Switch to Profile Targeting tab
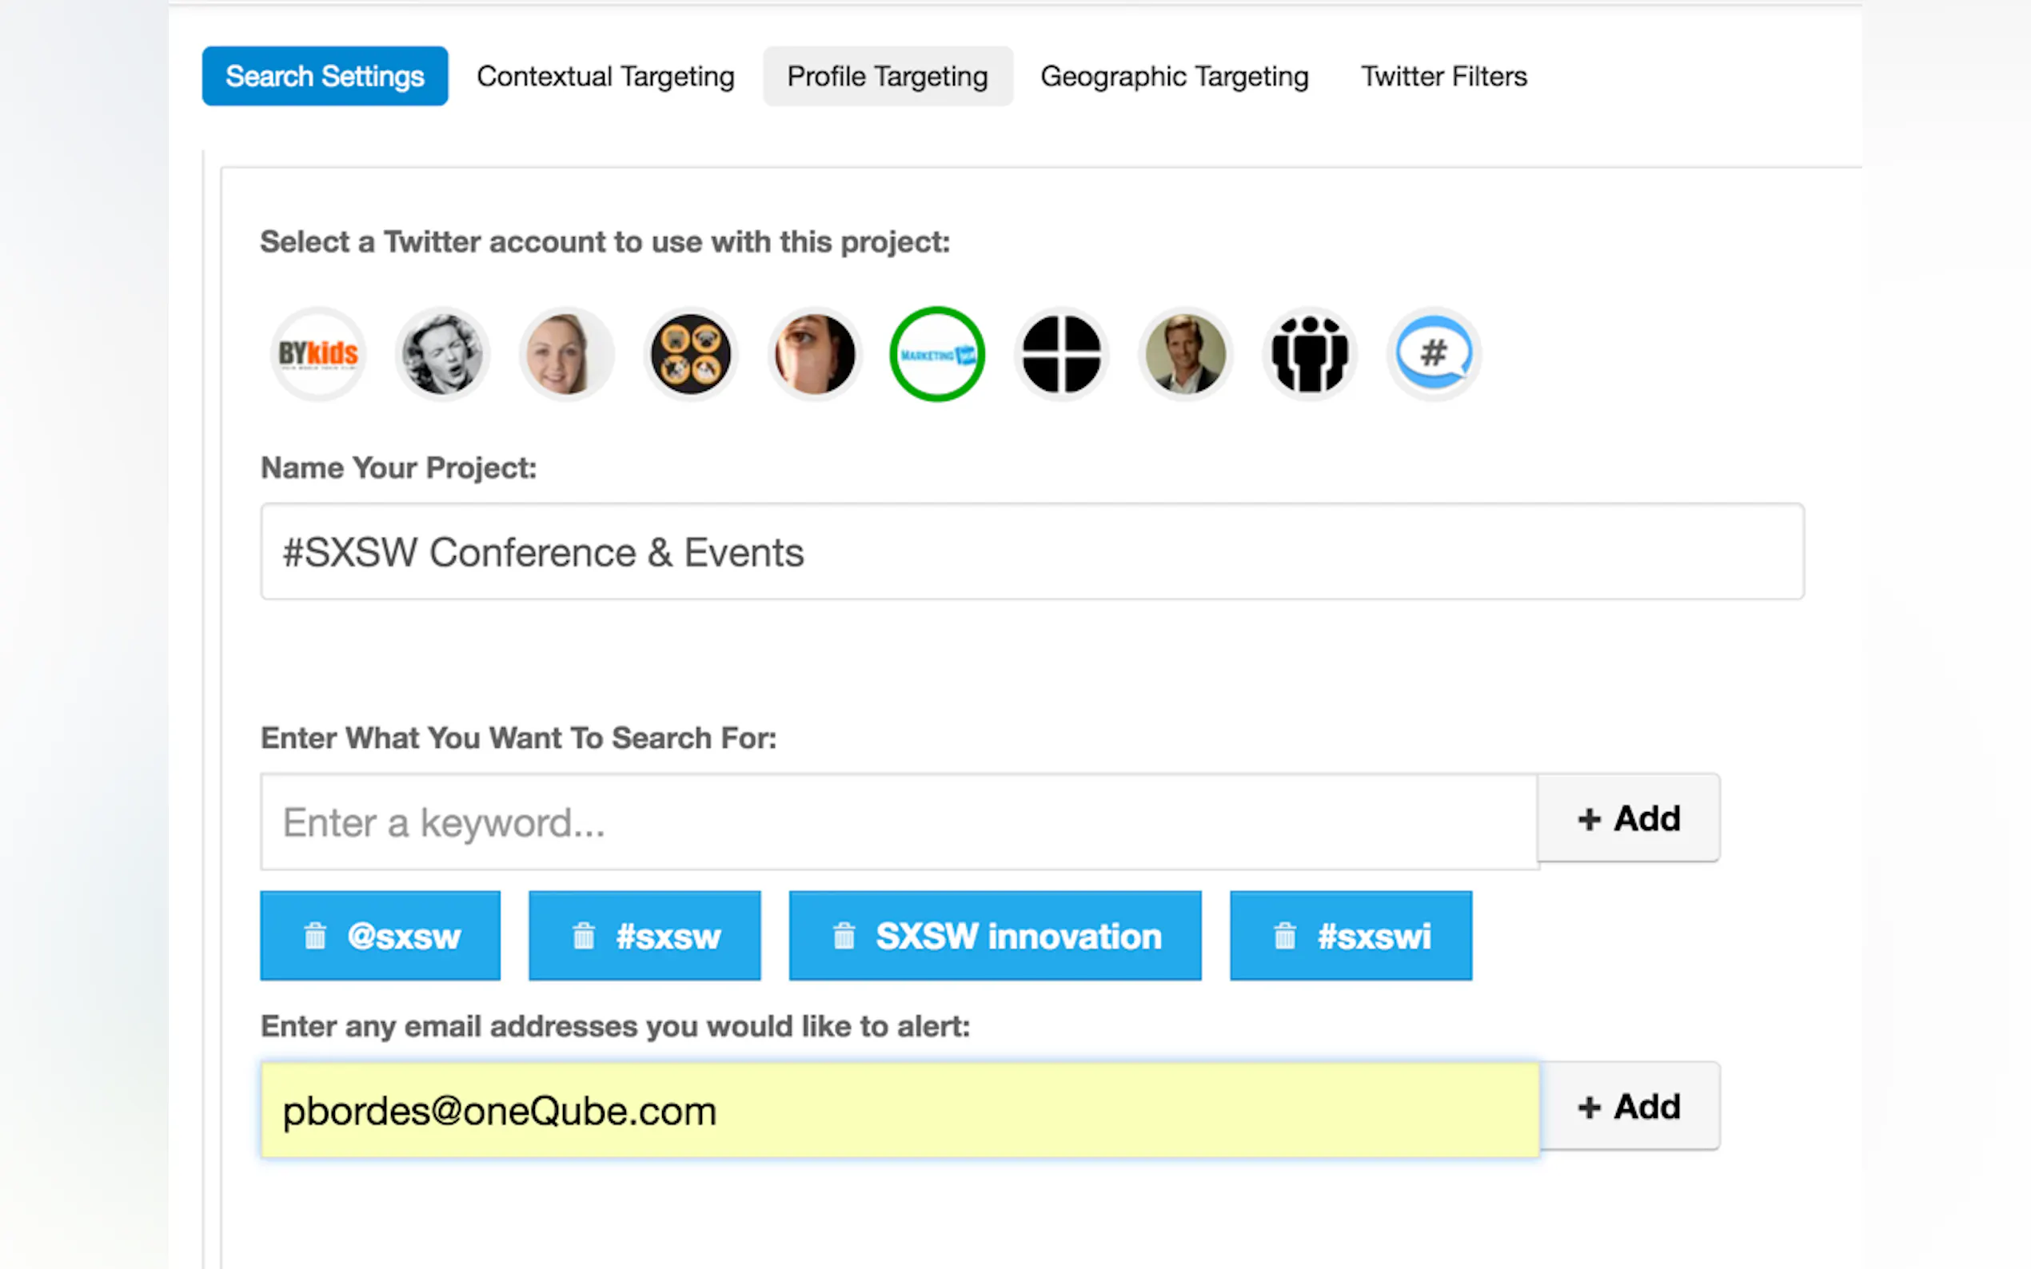This screenshot has height=1269, width=2031. (888, 77)
